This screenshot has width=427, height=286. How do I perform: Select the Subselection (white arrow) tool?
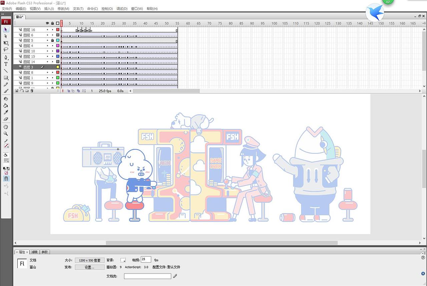click(6, 36)
